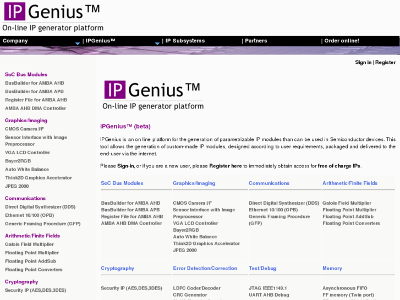Open Graphics/Imaging heading in the sidebar
The height and width of the screenshot is (300, 400).
(x=26, y=120)
